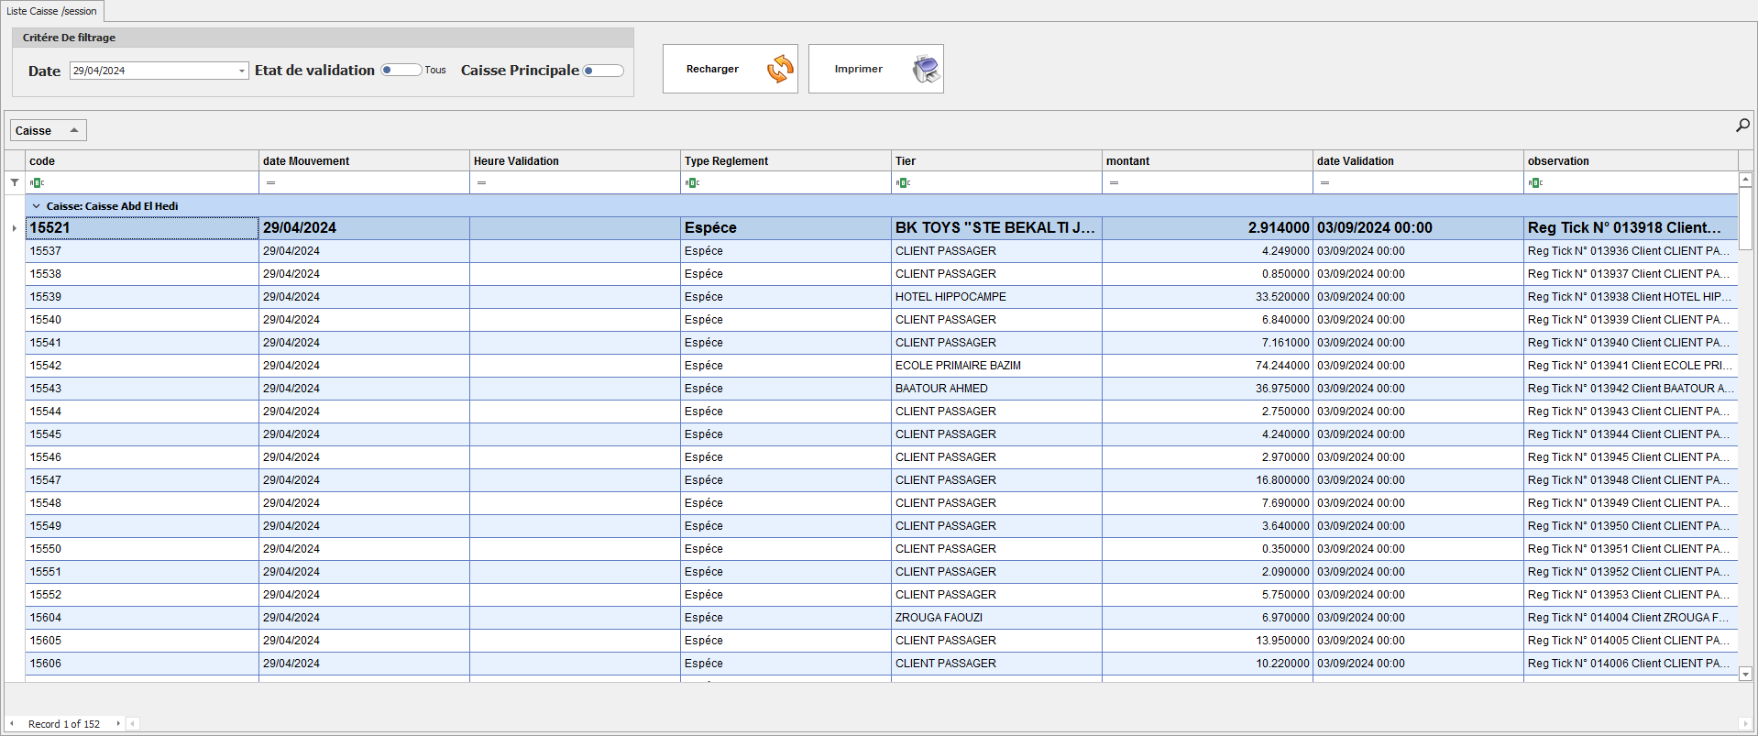The width and height of the screenshot is (1758, 736).
Task: Click the printer icon on Imprimer
Action: [x=926, y=69]
